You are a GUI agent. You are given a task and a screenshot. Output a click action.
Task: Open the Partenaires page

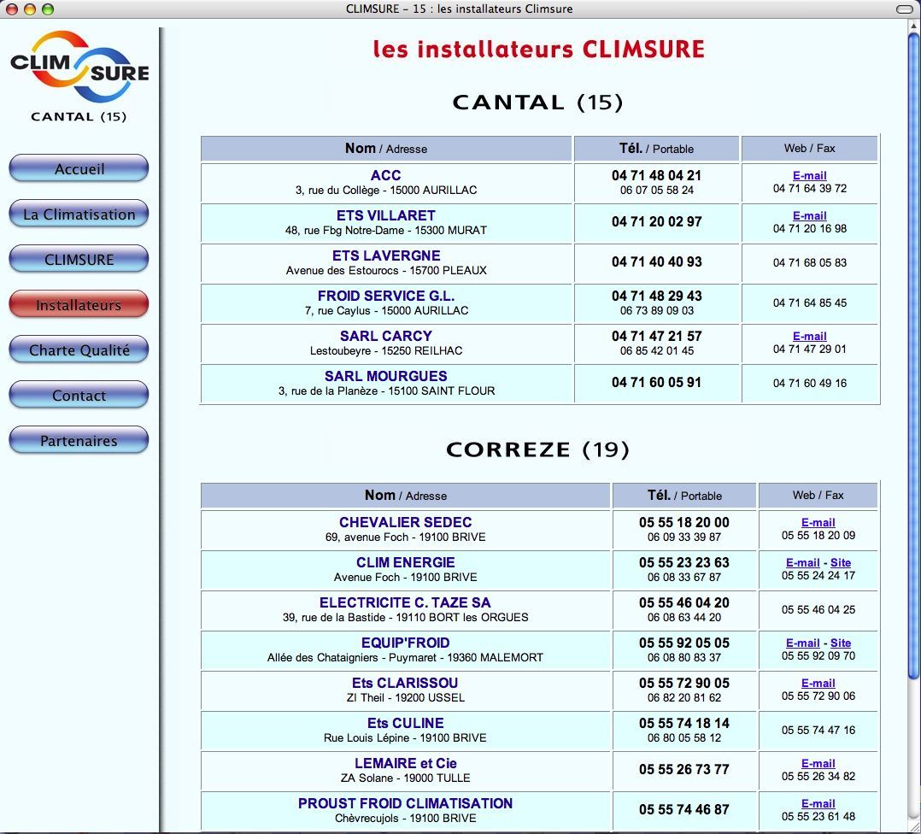coord(79,440)
